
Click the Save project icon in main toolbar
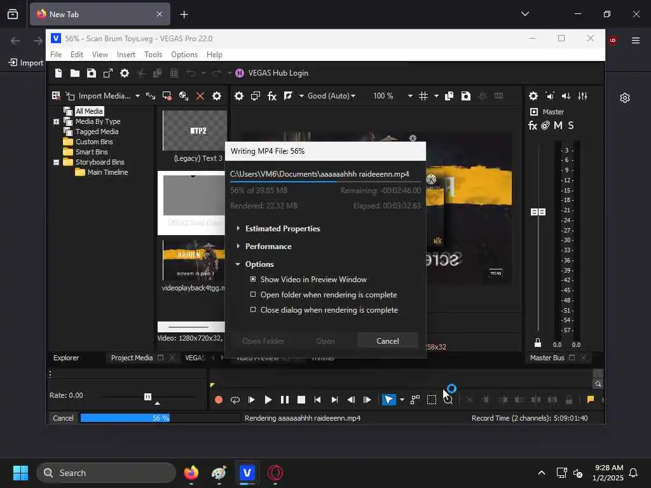[92, 73]
